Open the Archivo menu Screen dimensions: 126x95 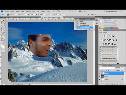[x=7, y=11]
